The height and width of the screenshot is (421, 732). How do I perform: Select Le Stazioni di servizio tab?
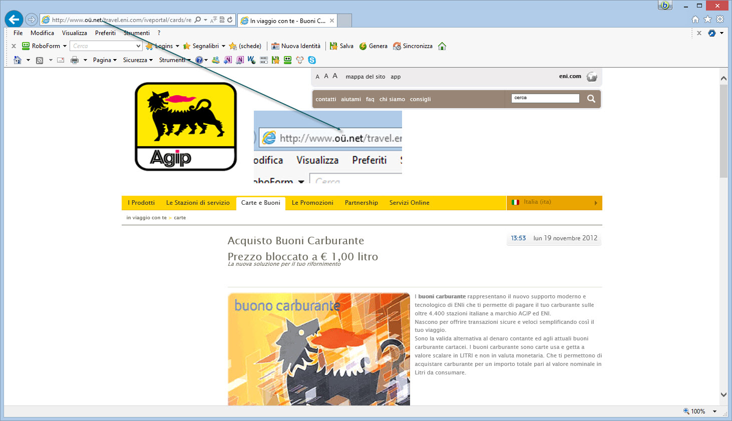point(198,203)
